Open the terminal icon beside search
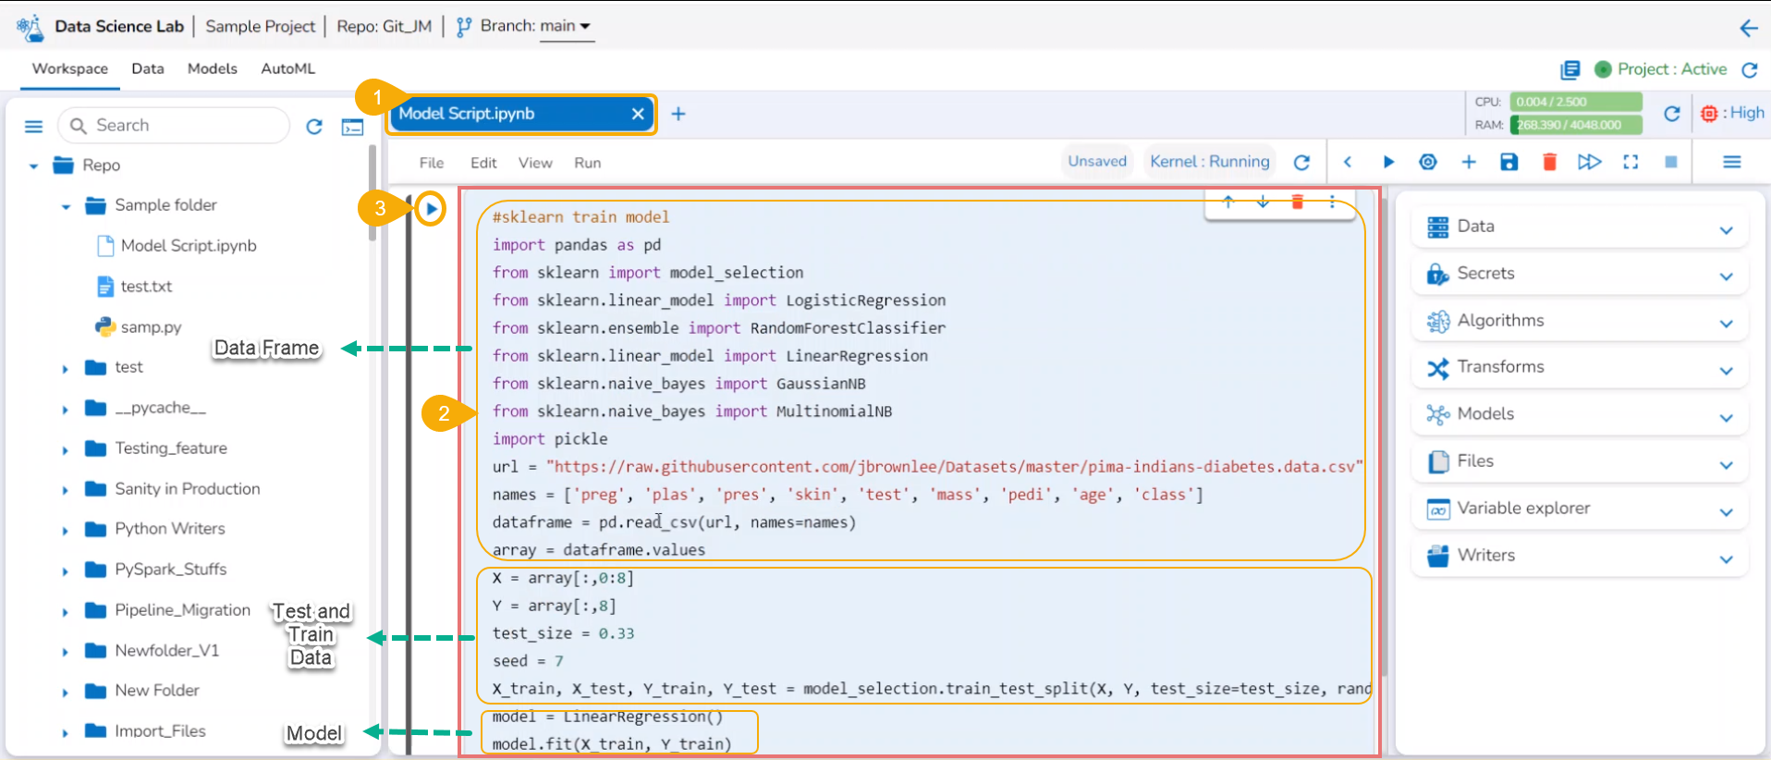Screen dimensions: 1771x760 click(x=352, y=127)
